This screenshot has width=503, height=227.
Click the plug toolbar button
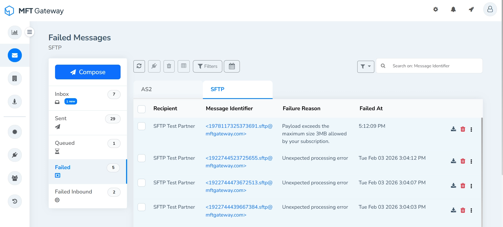(154, 66)
